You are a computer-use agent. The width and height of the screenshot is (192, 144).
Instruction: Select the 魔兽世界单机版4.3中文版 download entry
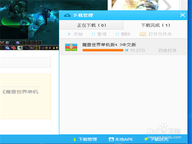[123, 47]
